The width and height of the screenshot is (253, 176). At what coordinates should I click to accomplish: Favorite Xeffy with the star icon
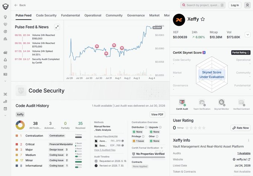pyautogui.click(x=203, y=19)
